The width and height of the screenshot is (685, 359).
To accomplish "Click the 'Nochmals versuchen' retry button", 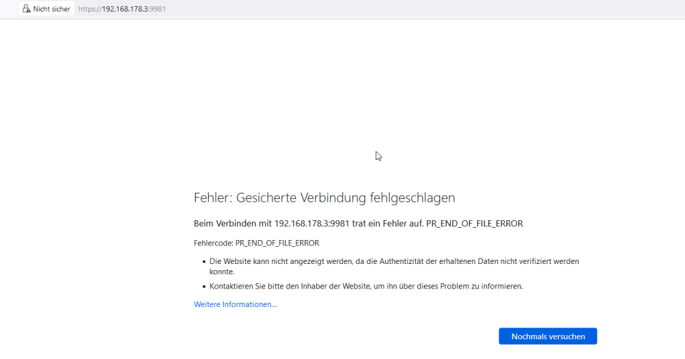I will click(x=548, y=336).
